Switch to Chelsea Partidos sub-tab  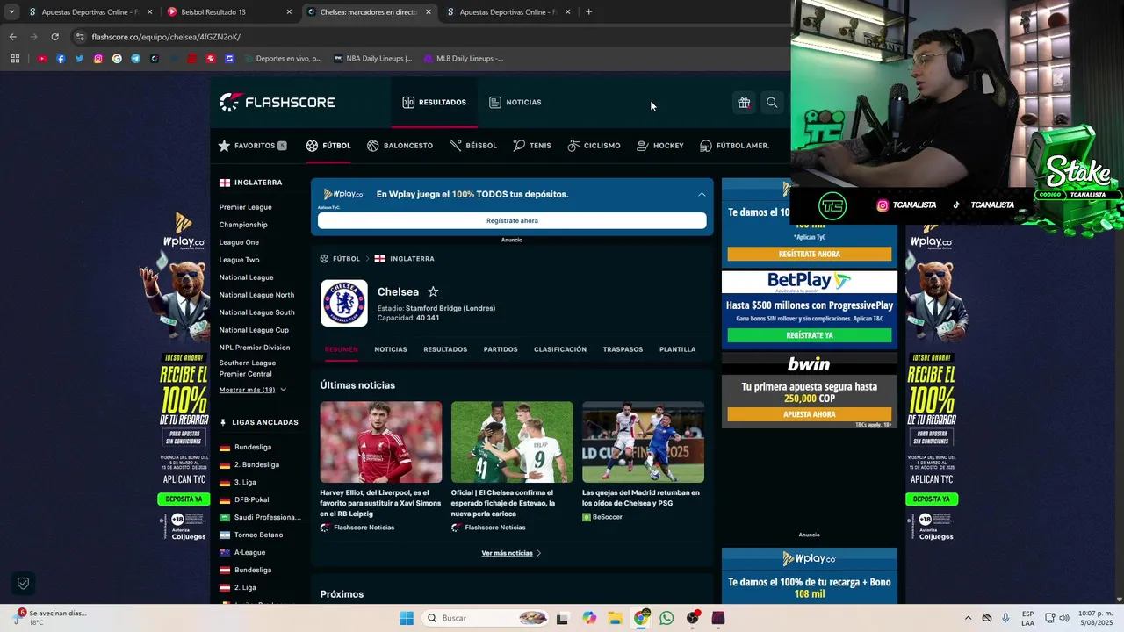click(501, 349)
